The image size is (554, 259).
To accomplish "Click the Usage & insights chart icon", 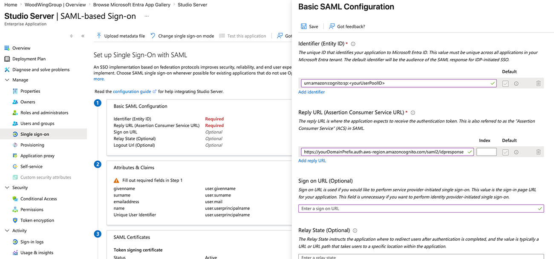I will (15, 252).
